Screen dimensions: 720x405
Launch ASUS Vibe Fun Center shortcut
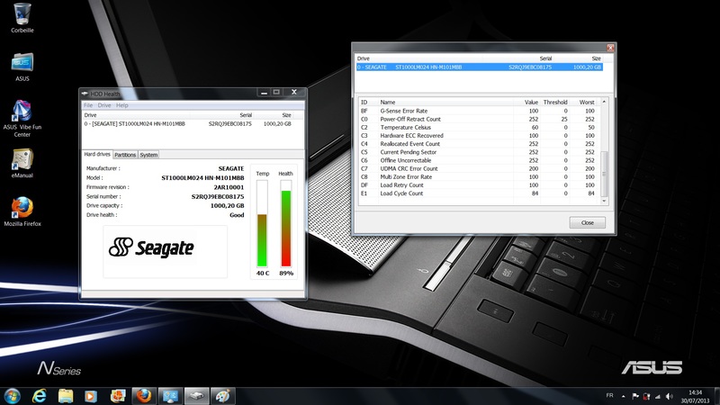(x=22, y=112)
